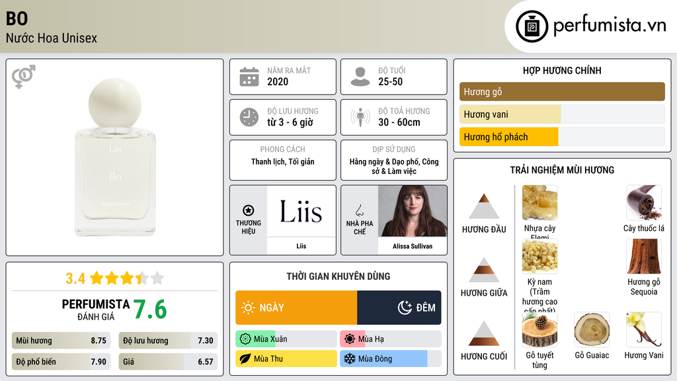Click the Đêm nighttime usage bar
The image size is (677, 381).
(399, 308)
